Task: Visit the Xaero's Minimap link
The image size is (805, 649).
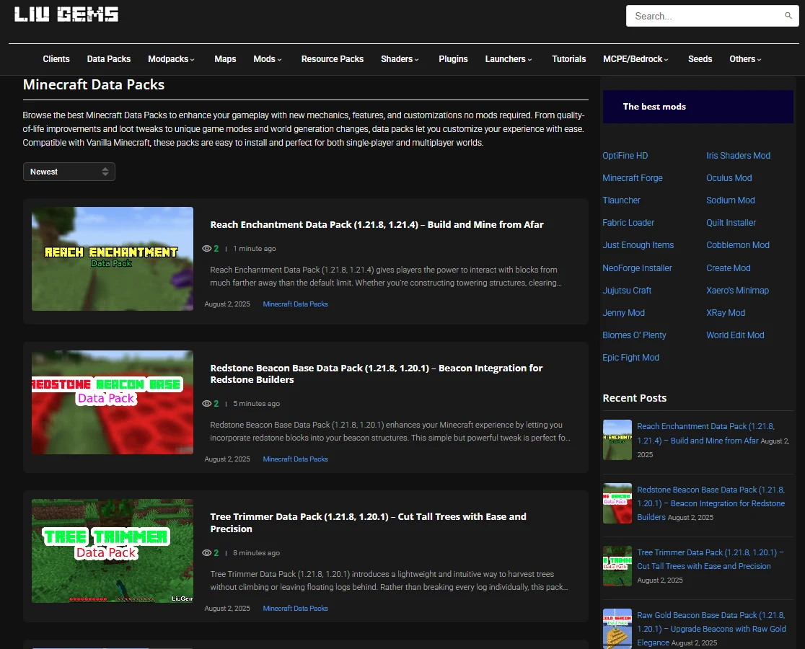Action: coord(738,291)
